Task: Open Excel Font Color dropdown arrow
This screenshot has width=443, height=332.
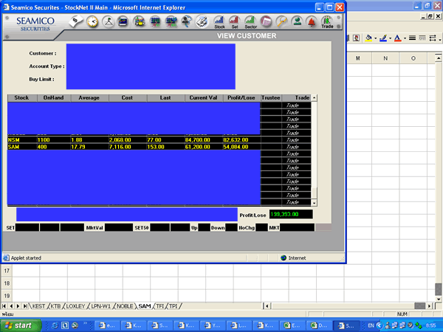Action: pos(405,38)
